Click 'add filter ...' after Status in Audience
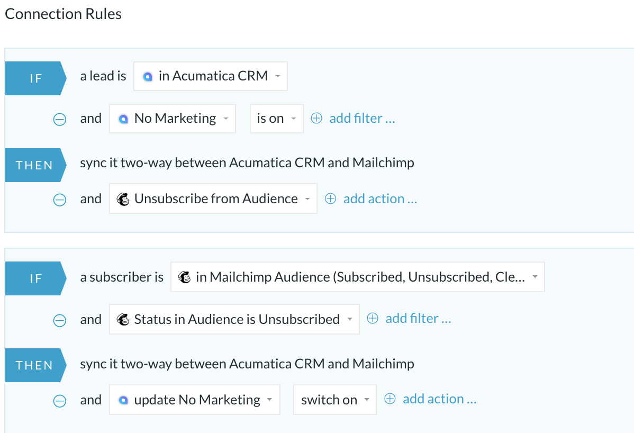The image size is (634, 433). pyautogui.click(x=418, y=318)
